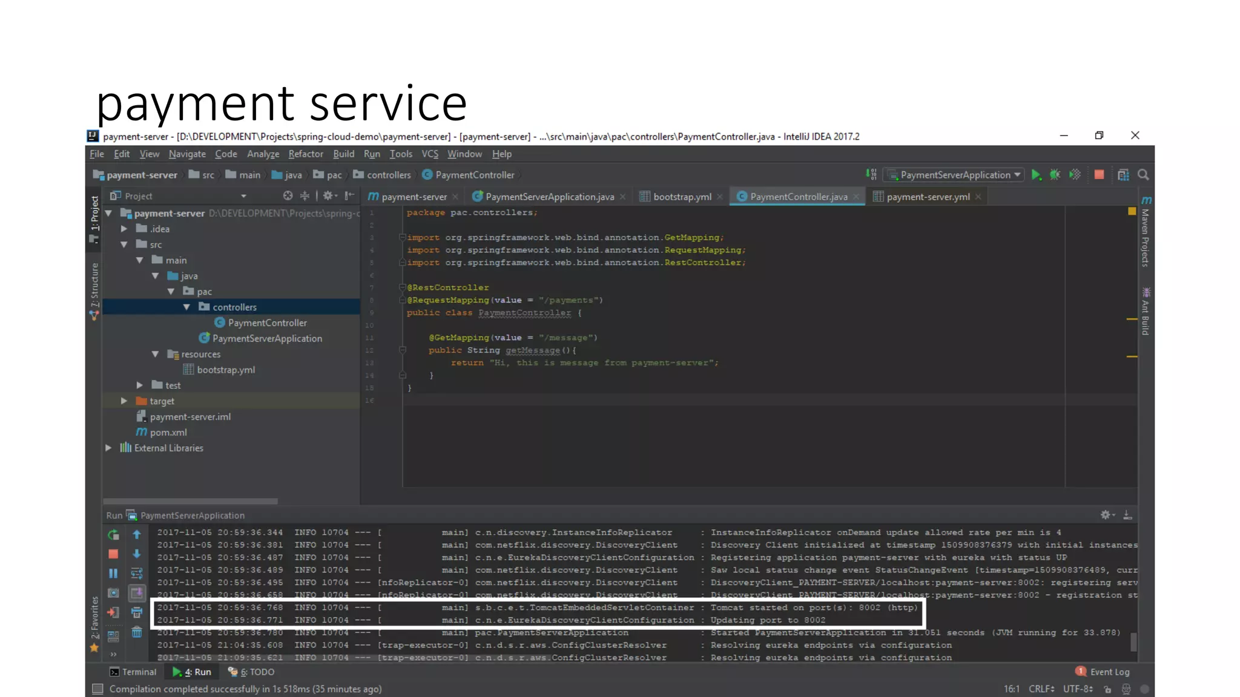This screenshot has width=1240, height=697.
Task: Click the green Run button in toolbar
Action: coord(1036,175)
